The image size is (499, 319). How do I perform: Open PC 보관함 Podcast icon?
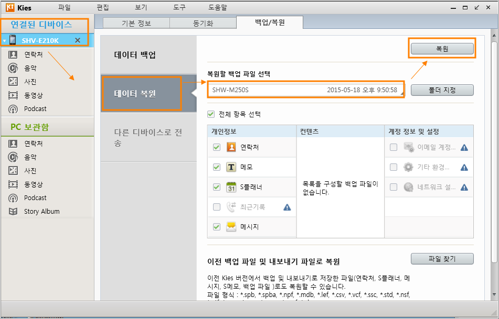13,198
